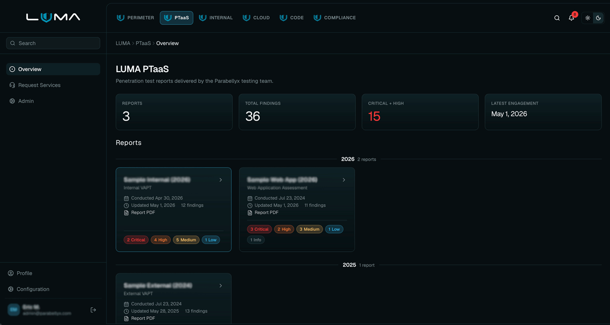This screenshot has width=610, height=325.
Task: Click the REPORTS count card
Action: (174, 112)
